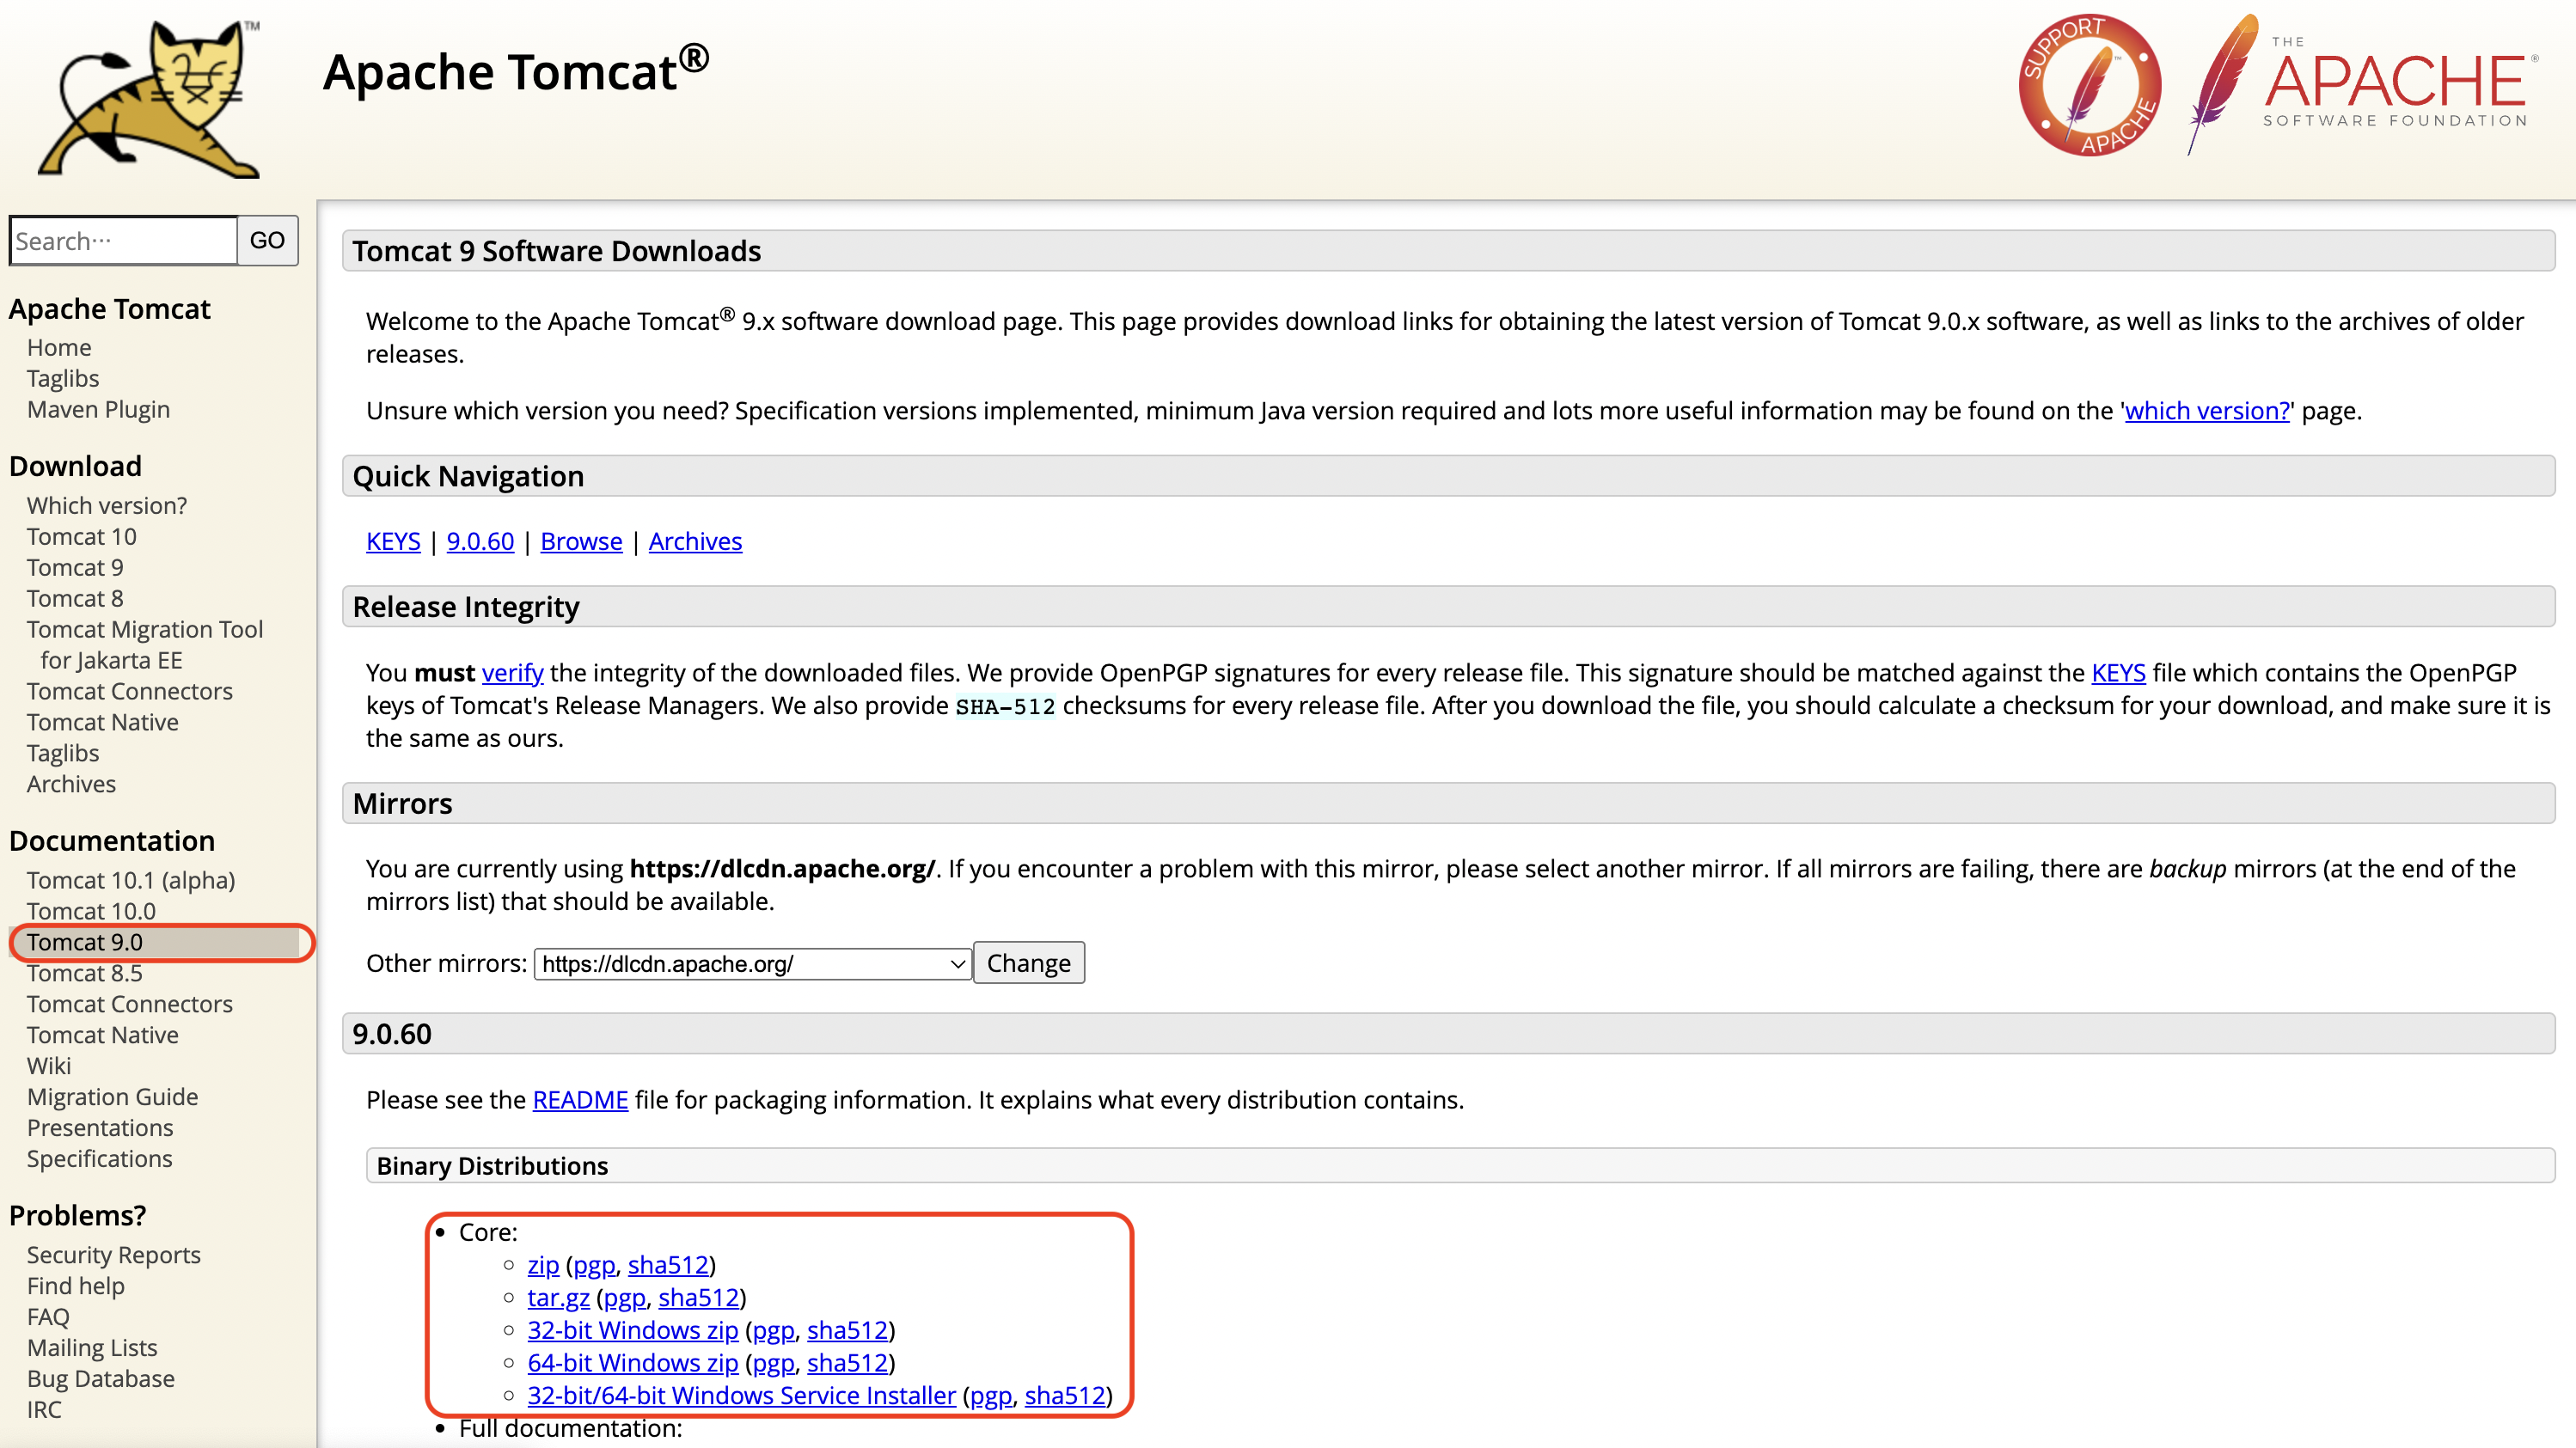Follow the 'which version?' link
The width and height of the screenshot is (2576, 1448).
[2206, 410]
